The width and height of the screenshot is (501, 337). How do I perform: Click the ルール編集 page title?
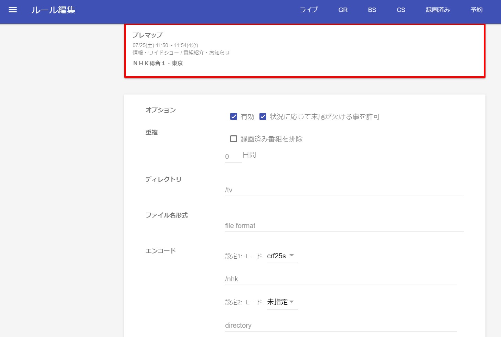coord(53,10)
